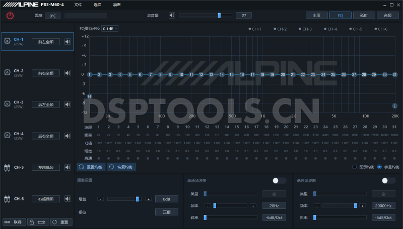Click the master volume value field 27
Screen dimensions: 403x229
coord(244,16)
